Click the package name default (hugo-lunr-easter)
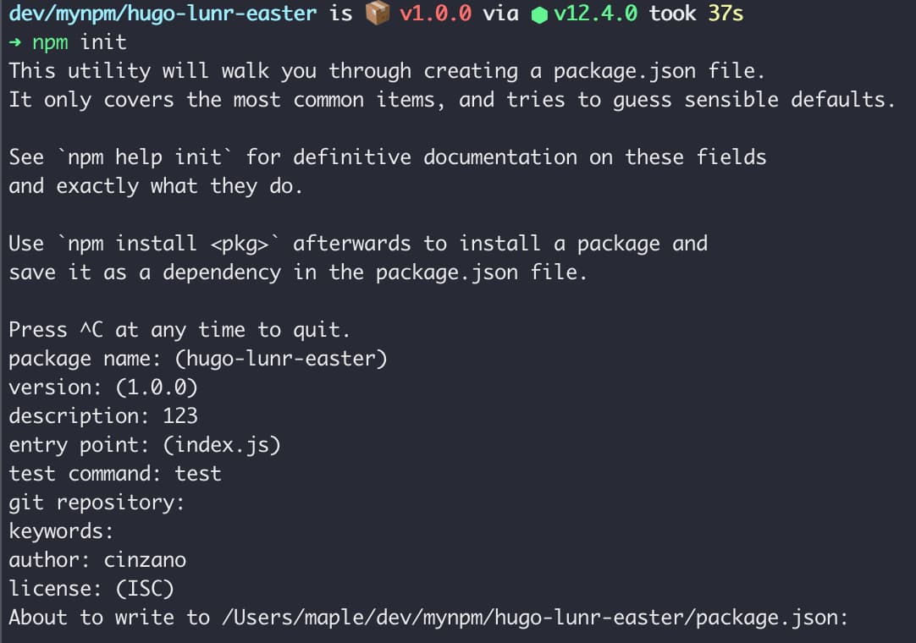 [x=281, y=359]
